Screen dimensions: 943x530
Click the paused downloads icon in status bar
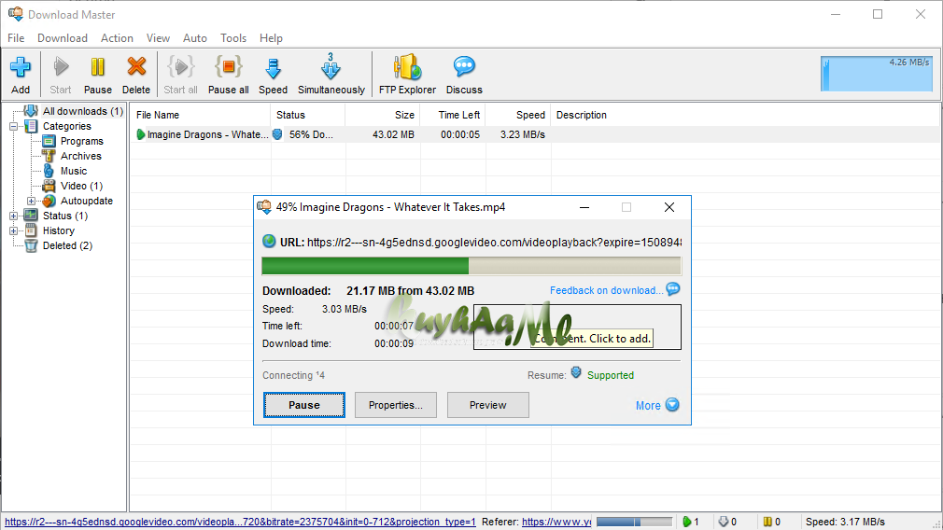pyautogui.click(x=767, y=523)
